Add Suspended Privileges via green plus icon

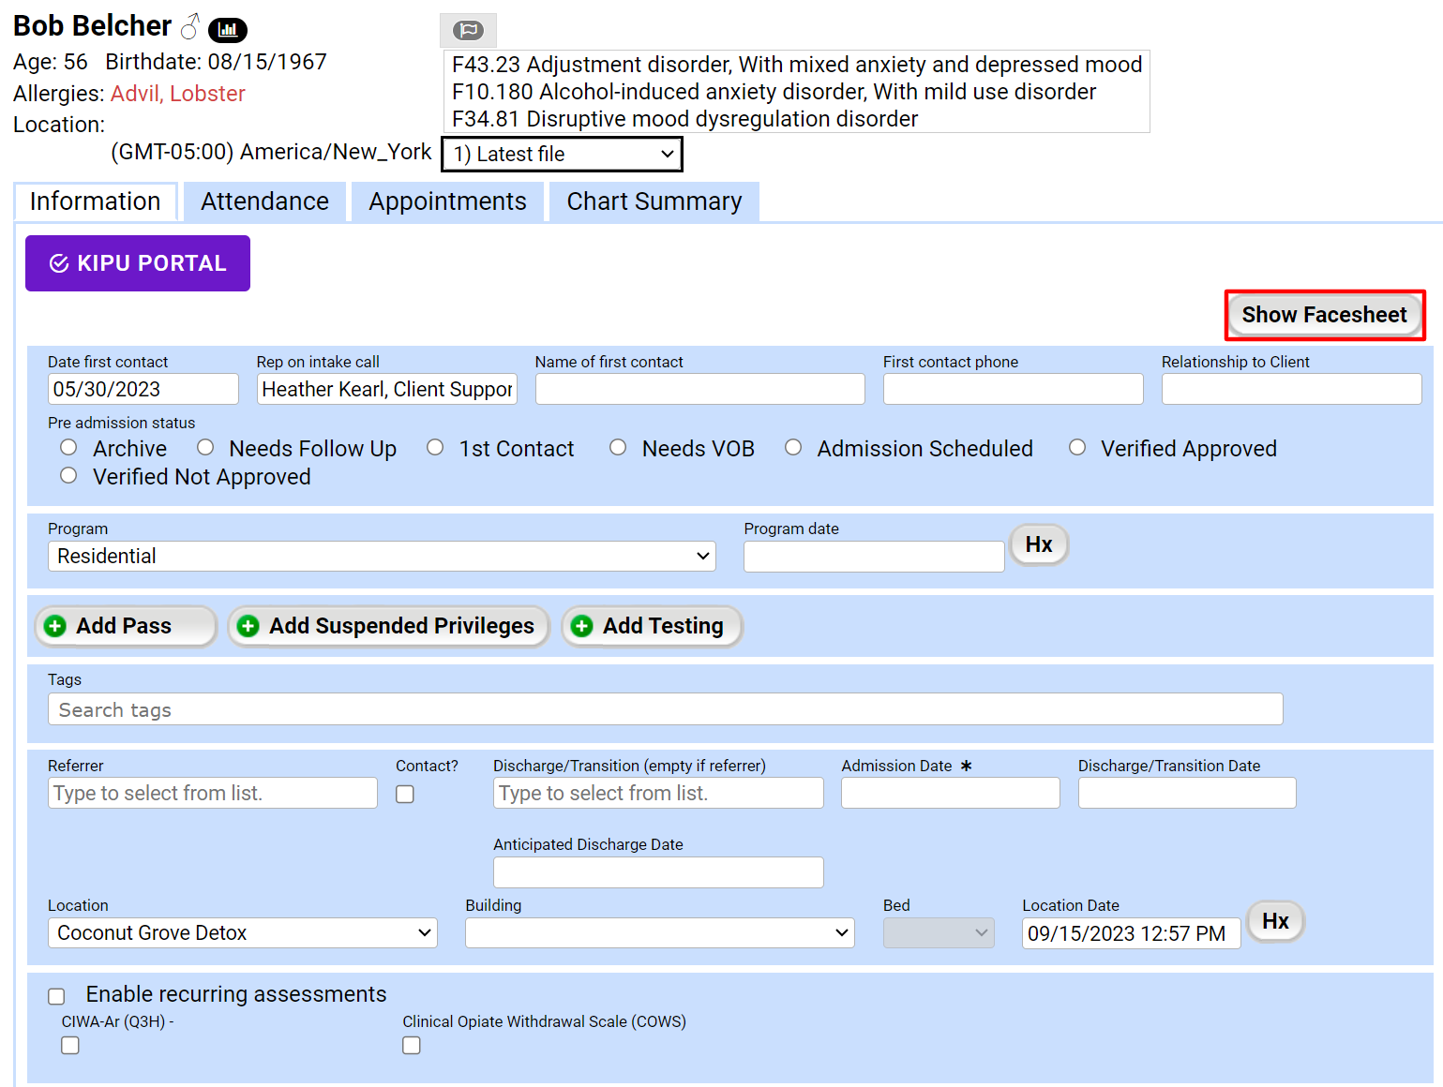(247, 626)
